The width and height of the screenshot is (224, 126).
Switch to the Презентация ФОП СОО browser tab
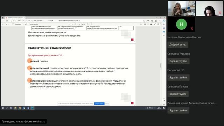pos(15,18)
